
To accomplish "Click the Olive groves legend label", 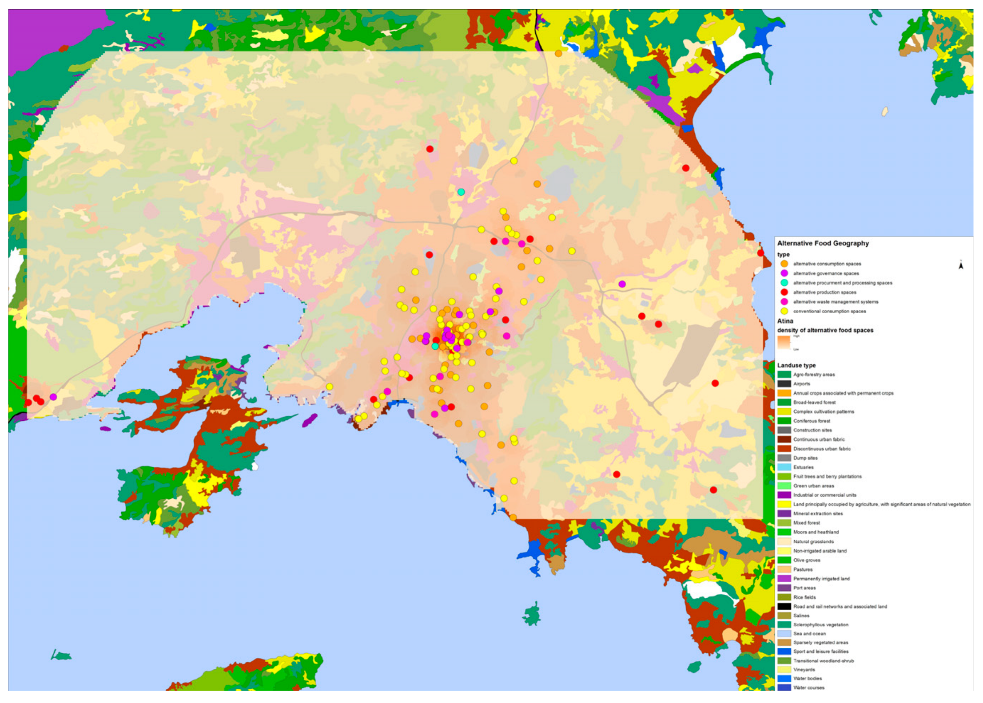I will pos(807,560).
